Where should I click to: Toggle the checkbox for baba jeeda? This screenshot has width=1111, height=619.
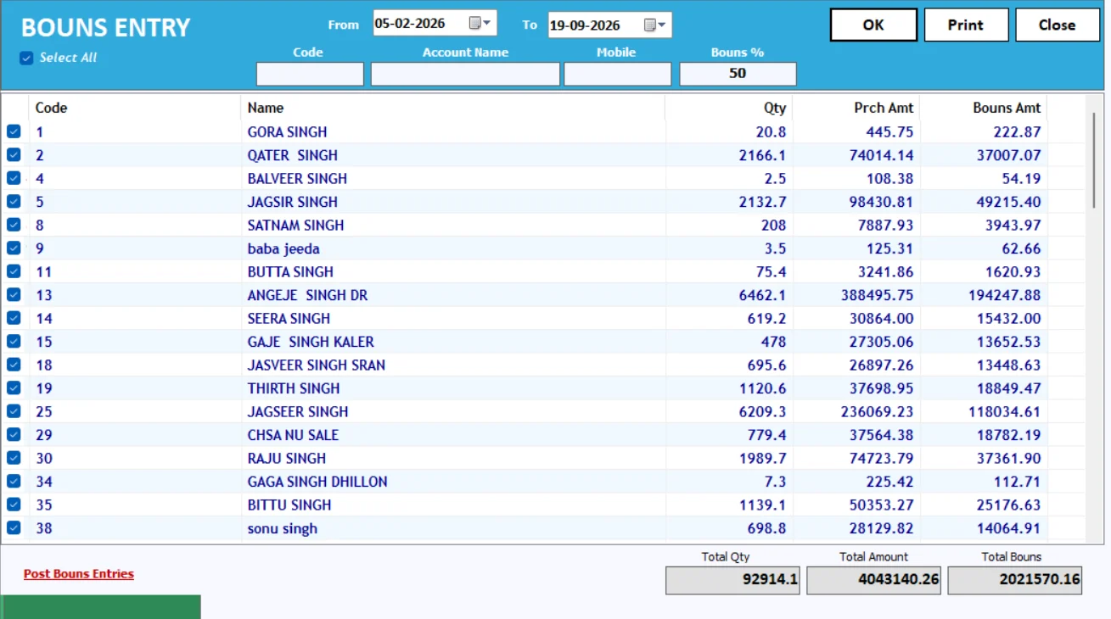(14, 248)
